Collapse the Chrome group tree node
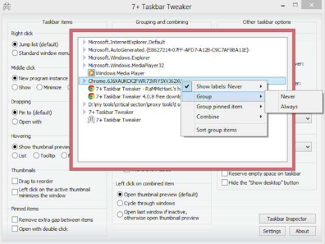This screenshot has height=244, width=325. [84, 81]
